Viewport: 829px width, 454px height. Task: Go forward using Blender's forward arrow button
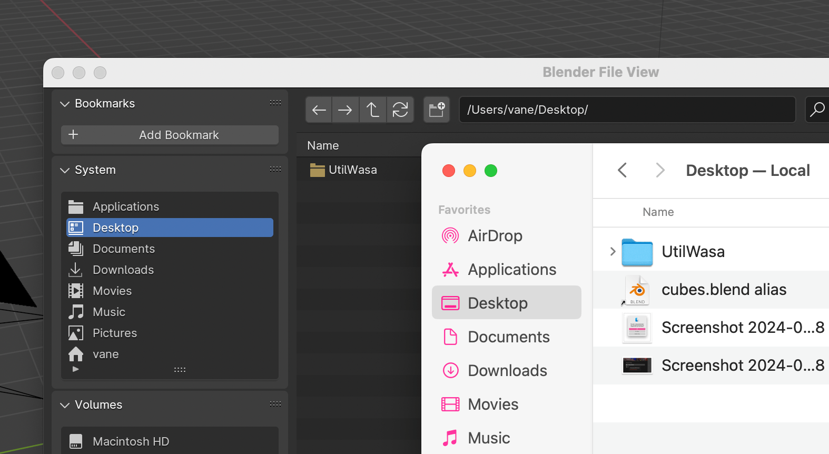coord(346,110)
